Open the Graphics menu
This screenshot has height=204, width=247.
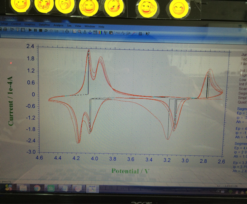tap(30, 24)
